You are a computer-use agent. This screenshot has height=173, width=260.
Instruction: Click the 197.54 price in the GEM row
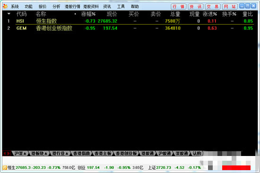tap(110, 28)
